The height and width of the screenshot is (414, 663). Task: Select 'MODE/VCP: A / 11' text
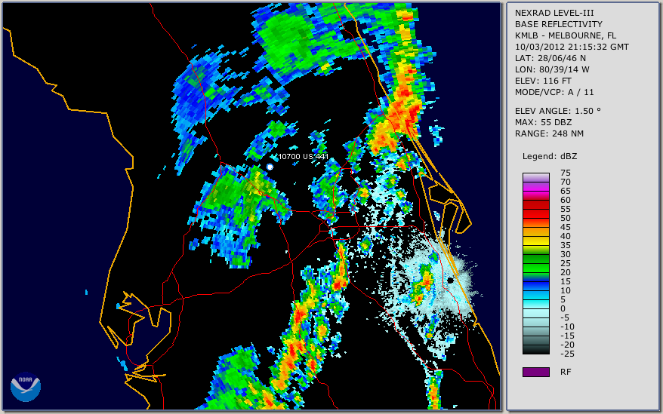(554, 92)
